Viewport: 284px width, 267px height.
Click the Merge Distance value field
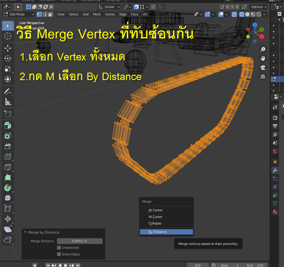(80, 241)
